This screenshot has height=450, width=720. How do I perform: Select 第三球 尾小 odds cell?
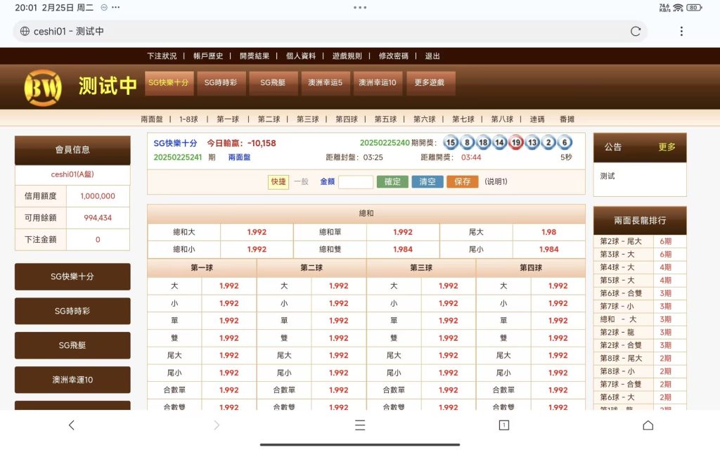tap(448, 373)
